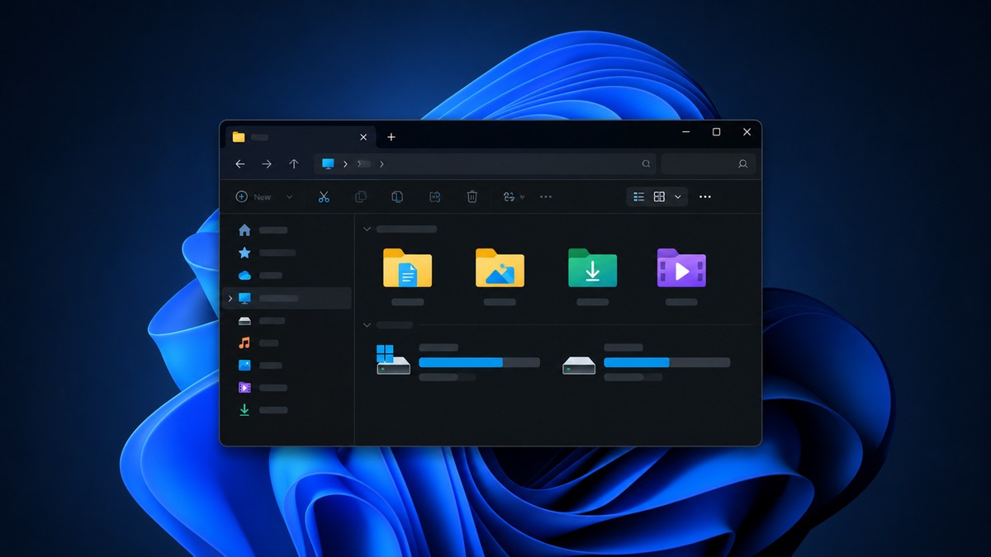Go forward using the right arrow
This screenshot has width=991, height=557.
(x=267, y=164)
